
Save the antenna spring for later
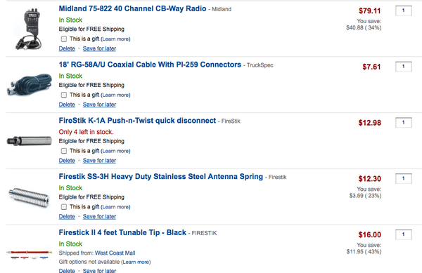99,216
